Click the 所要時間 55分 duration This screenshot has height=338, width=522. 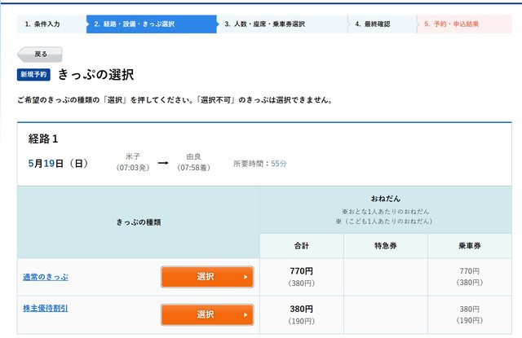click(x=260, y=164)
